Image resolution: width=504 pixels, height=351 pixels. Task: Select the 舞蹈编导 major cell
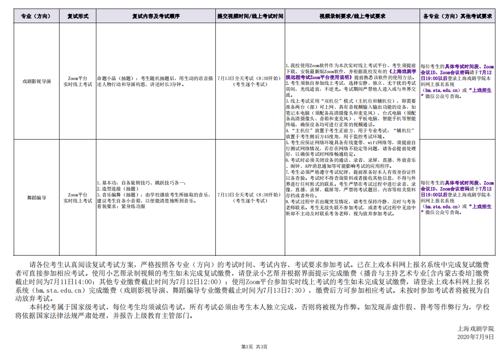tap(36, 198)
